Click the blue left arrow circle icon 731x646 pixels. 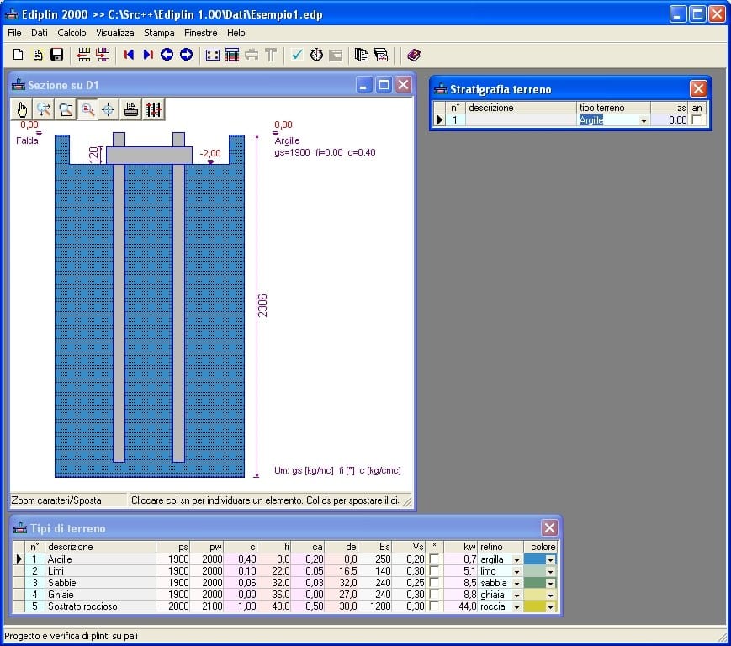167,55
